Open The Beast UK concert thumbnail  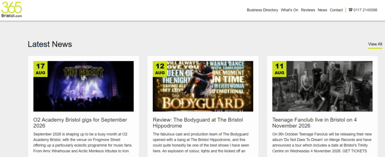point(83,86)
